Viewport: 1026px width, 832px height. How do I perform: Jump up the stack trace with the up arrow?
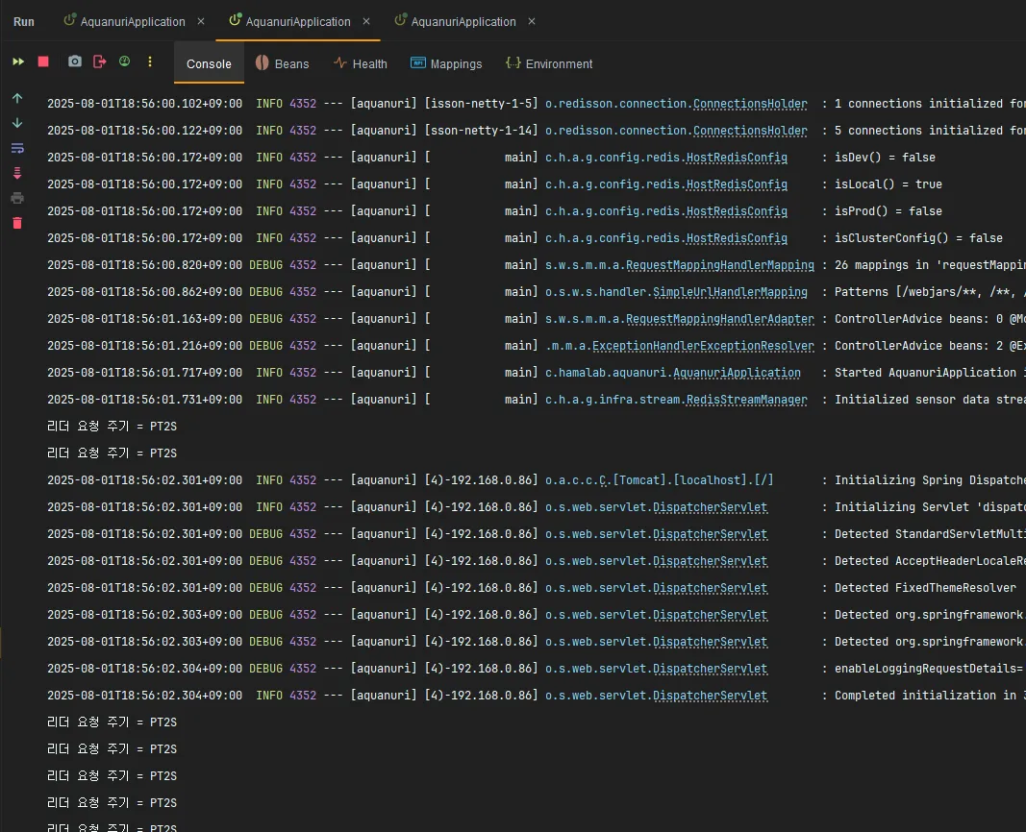point(17,98)
